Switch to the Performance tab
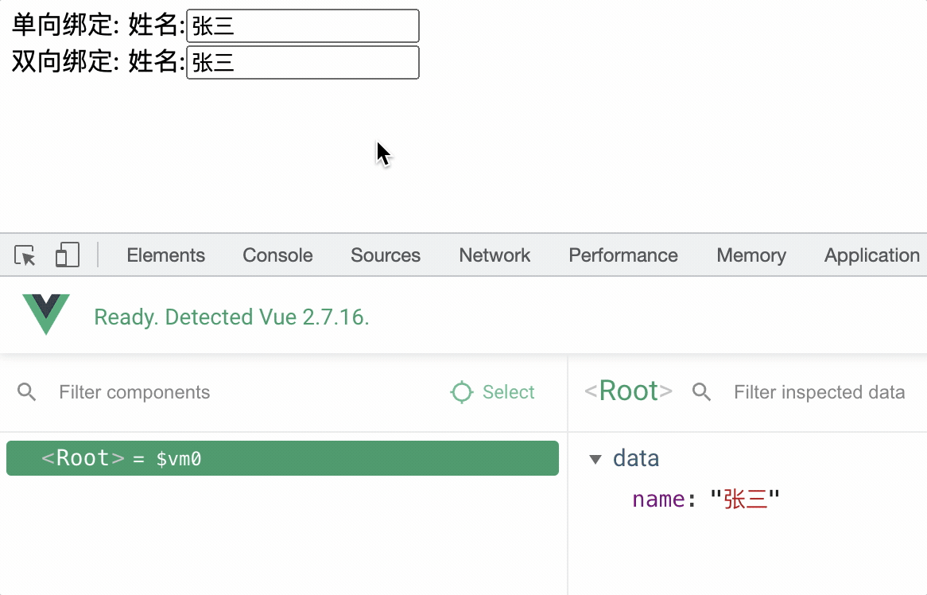 point(623,255)
